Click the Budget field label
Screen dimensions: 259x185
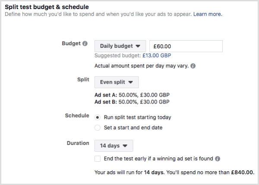point(71,44)
